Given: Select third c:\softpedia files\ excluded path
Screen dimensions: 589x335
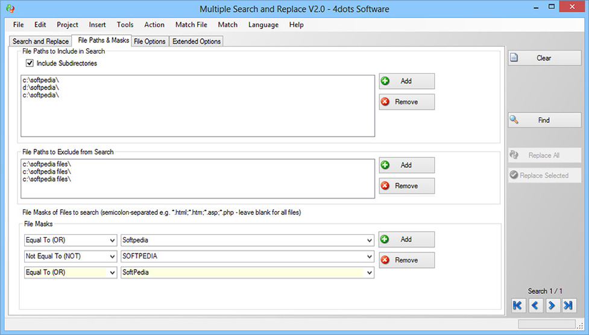Looking at the screenshot, I should [46, 179].
